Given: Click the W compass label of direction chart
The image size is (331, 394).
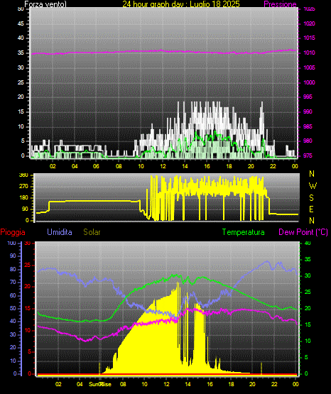Looking at the screenshot, I should click(313, 186).
